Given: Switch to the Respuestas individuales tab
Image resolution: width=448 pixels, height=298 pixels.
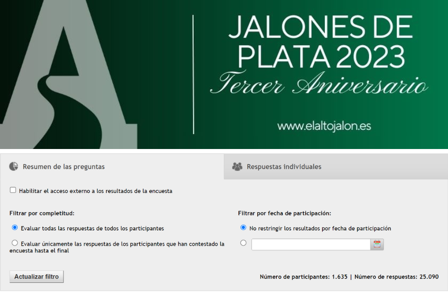Looking at the screenshot, I should [x=336, y=167].
